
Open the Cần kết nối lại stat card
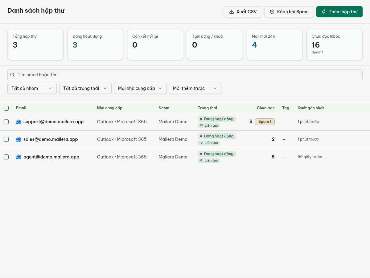point(155,44)
